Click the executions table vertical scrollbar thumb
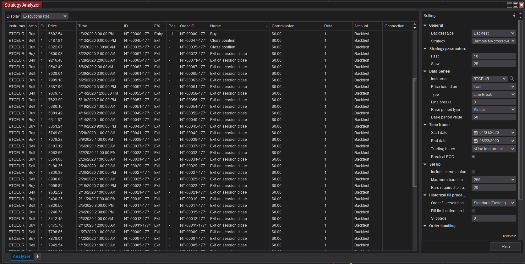This screenshot has height=264, width=525. pos(414,132)
